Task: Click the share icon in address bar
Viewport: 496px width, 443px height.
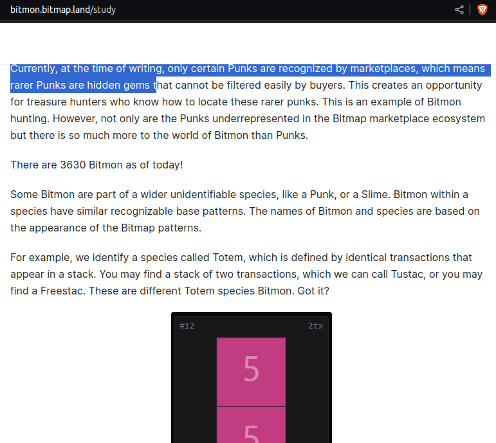Action: (459, 10)
